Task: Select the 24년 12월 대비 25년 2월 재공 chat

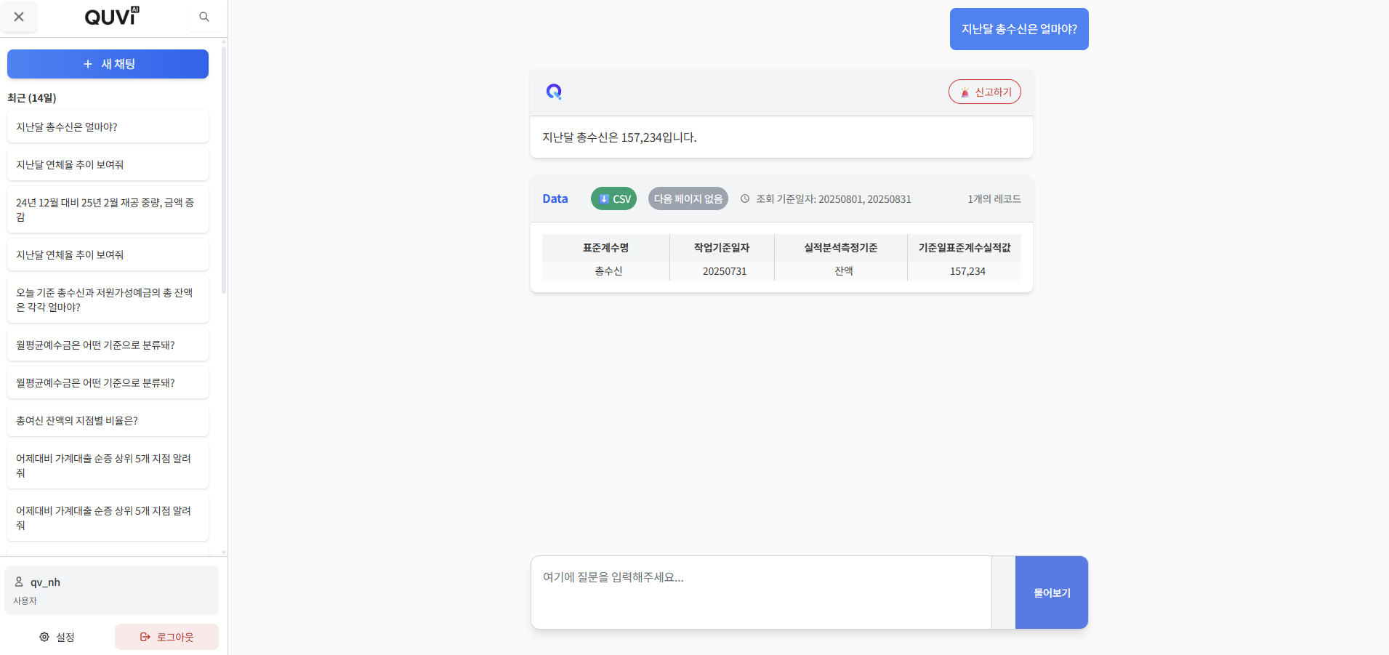Action: click(108, 209)
